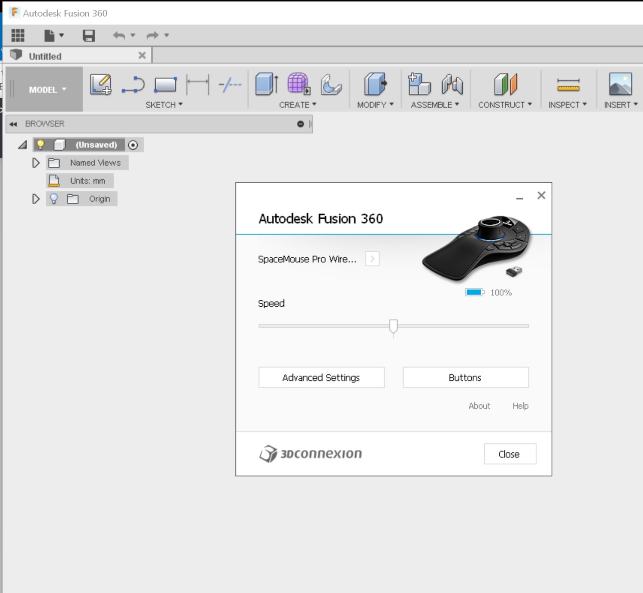Image resolution: width=643 pixels, height=593 pixels.
Task: Select the Revolve tool icon
Action: pos(331,84)
